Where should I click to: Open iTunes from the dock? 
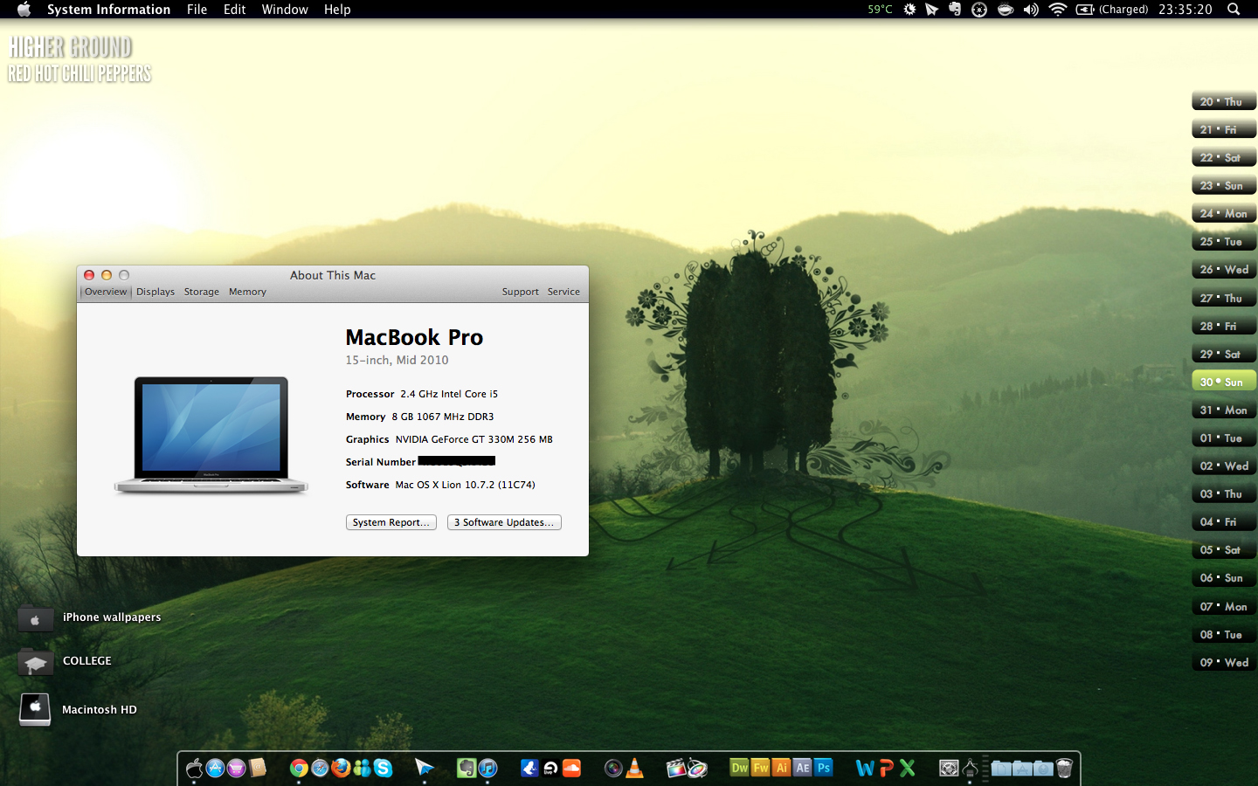[487, 768]
